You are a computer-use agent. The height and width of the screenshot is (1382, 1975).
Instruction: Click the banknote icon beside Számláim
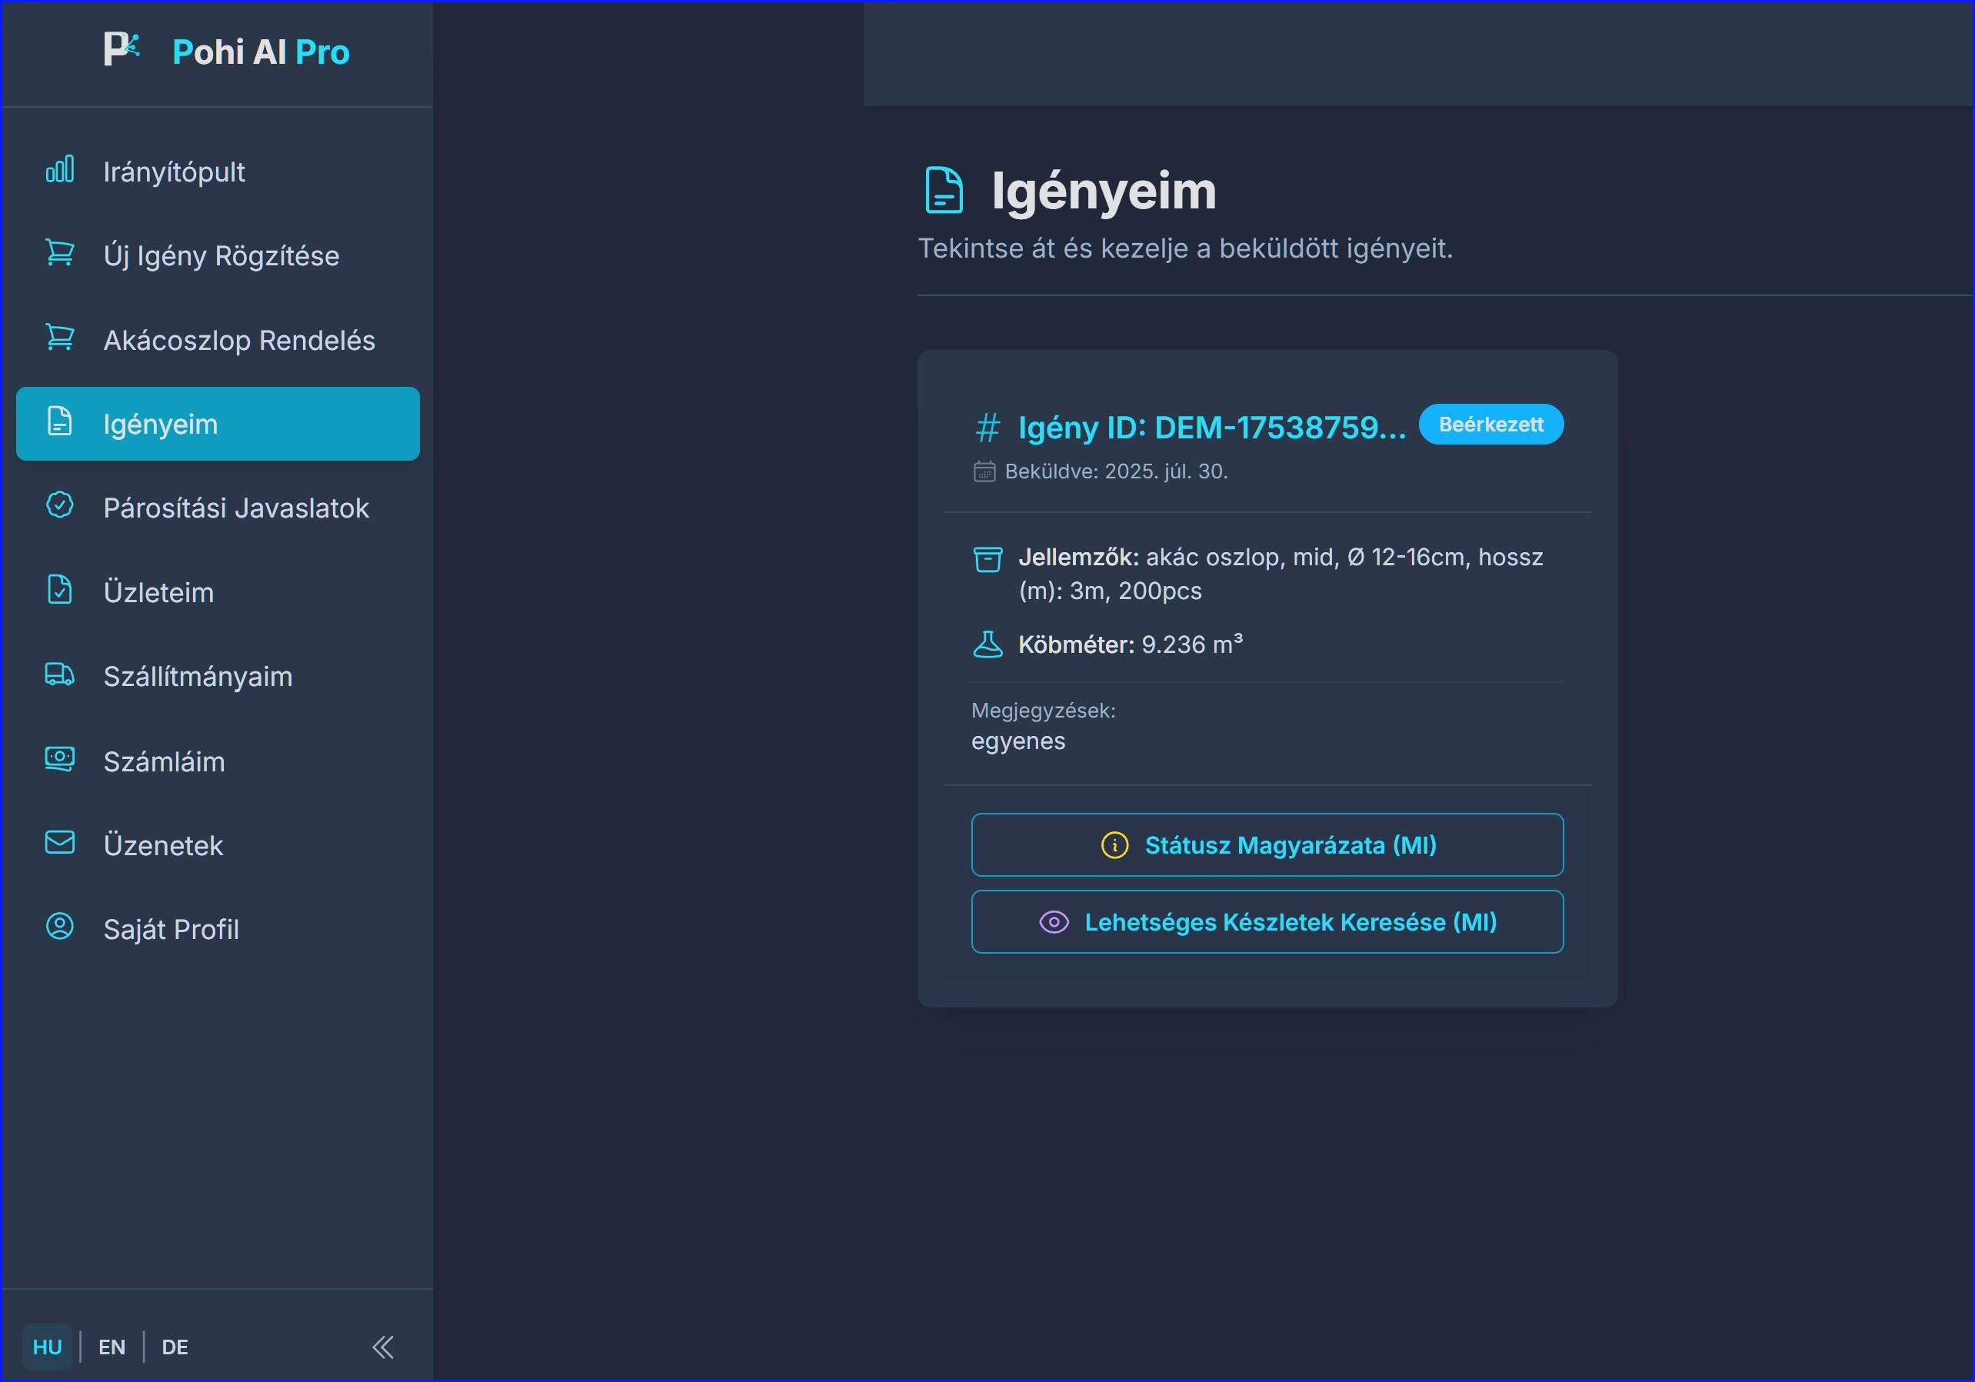coord(59,759)
